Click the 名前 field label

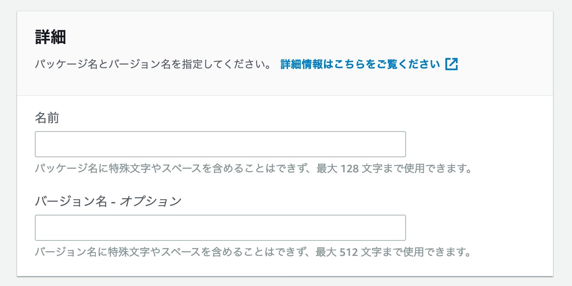pos(47,118)
